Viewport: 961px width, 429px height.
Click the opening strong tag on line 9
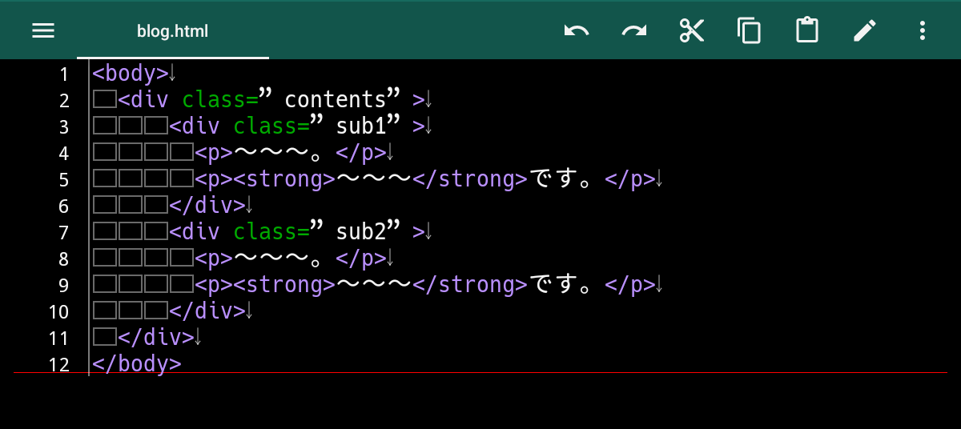[x=284, y=285]
